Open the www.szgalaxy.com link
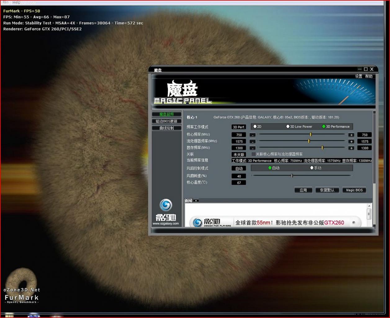 coord(166,224)
